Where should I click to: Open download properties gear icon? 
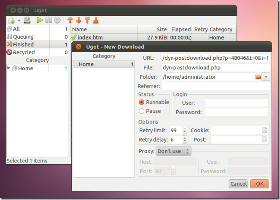(57, 20)
